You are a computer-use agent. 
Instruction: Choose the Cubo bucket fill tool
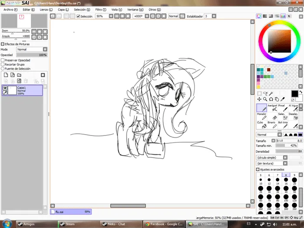click(262, 125)
